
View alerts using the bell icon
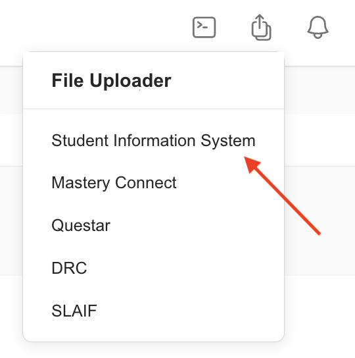318,27
